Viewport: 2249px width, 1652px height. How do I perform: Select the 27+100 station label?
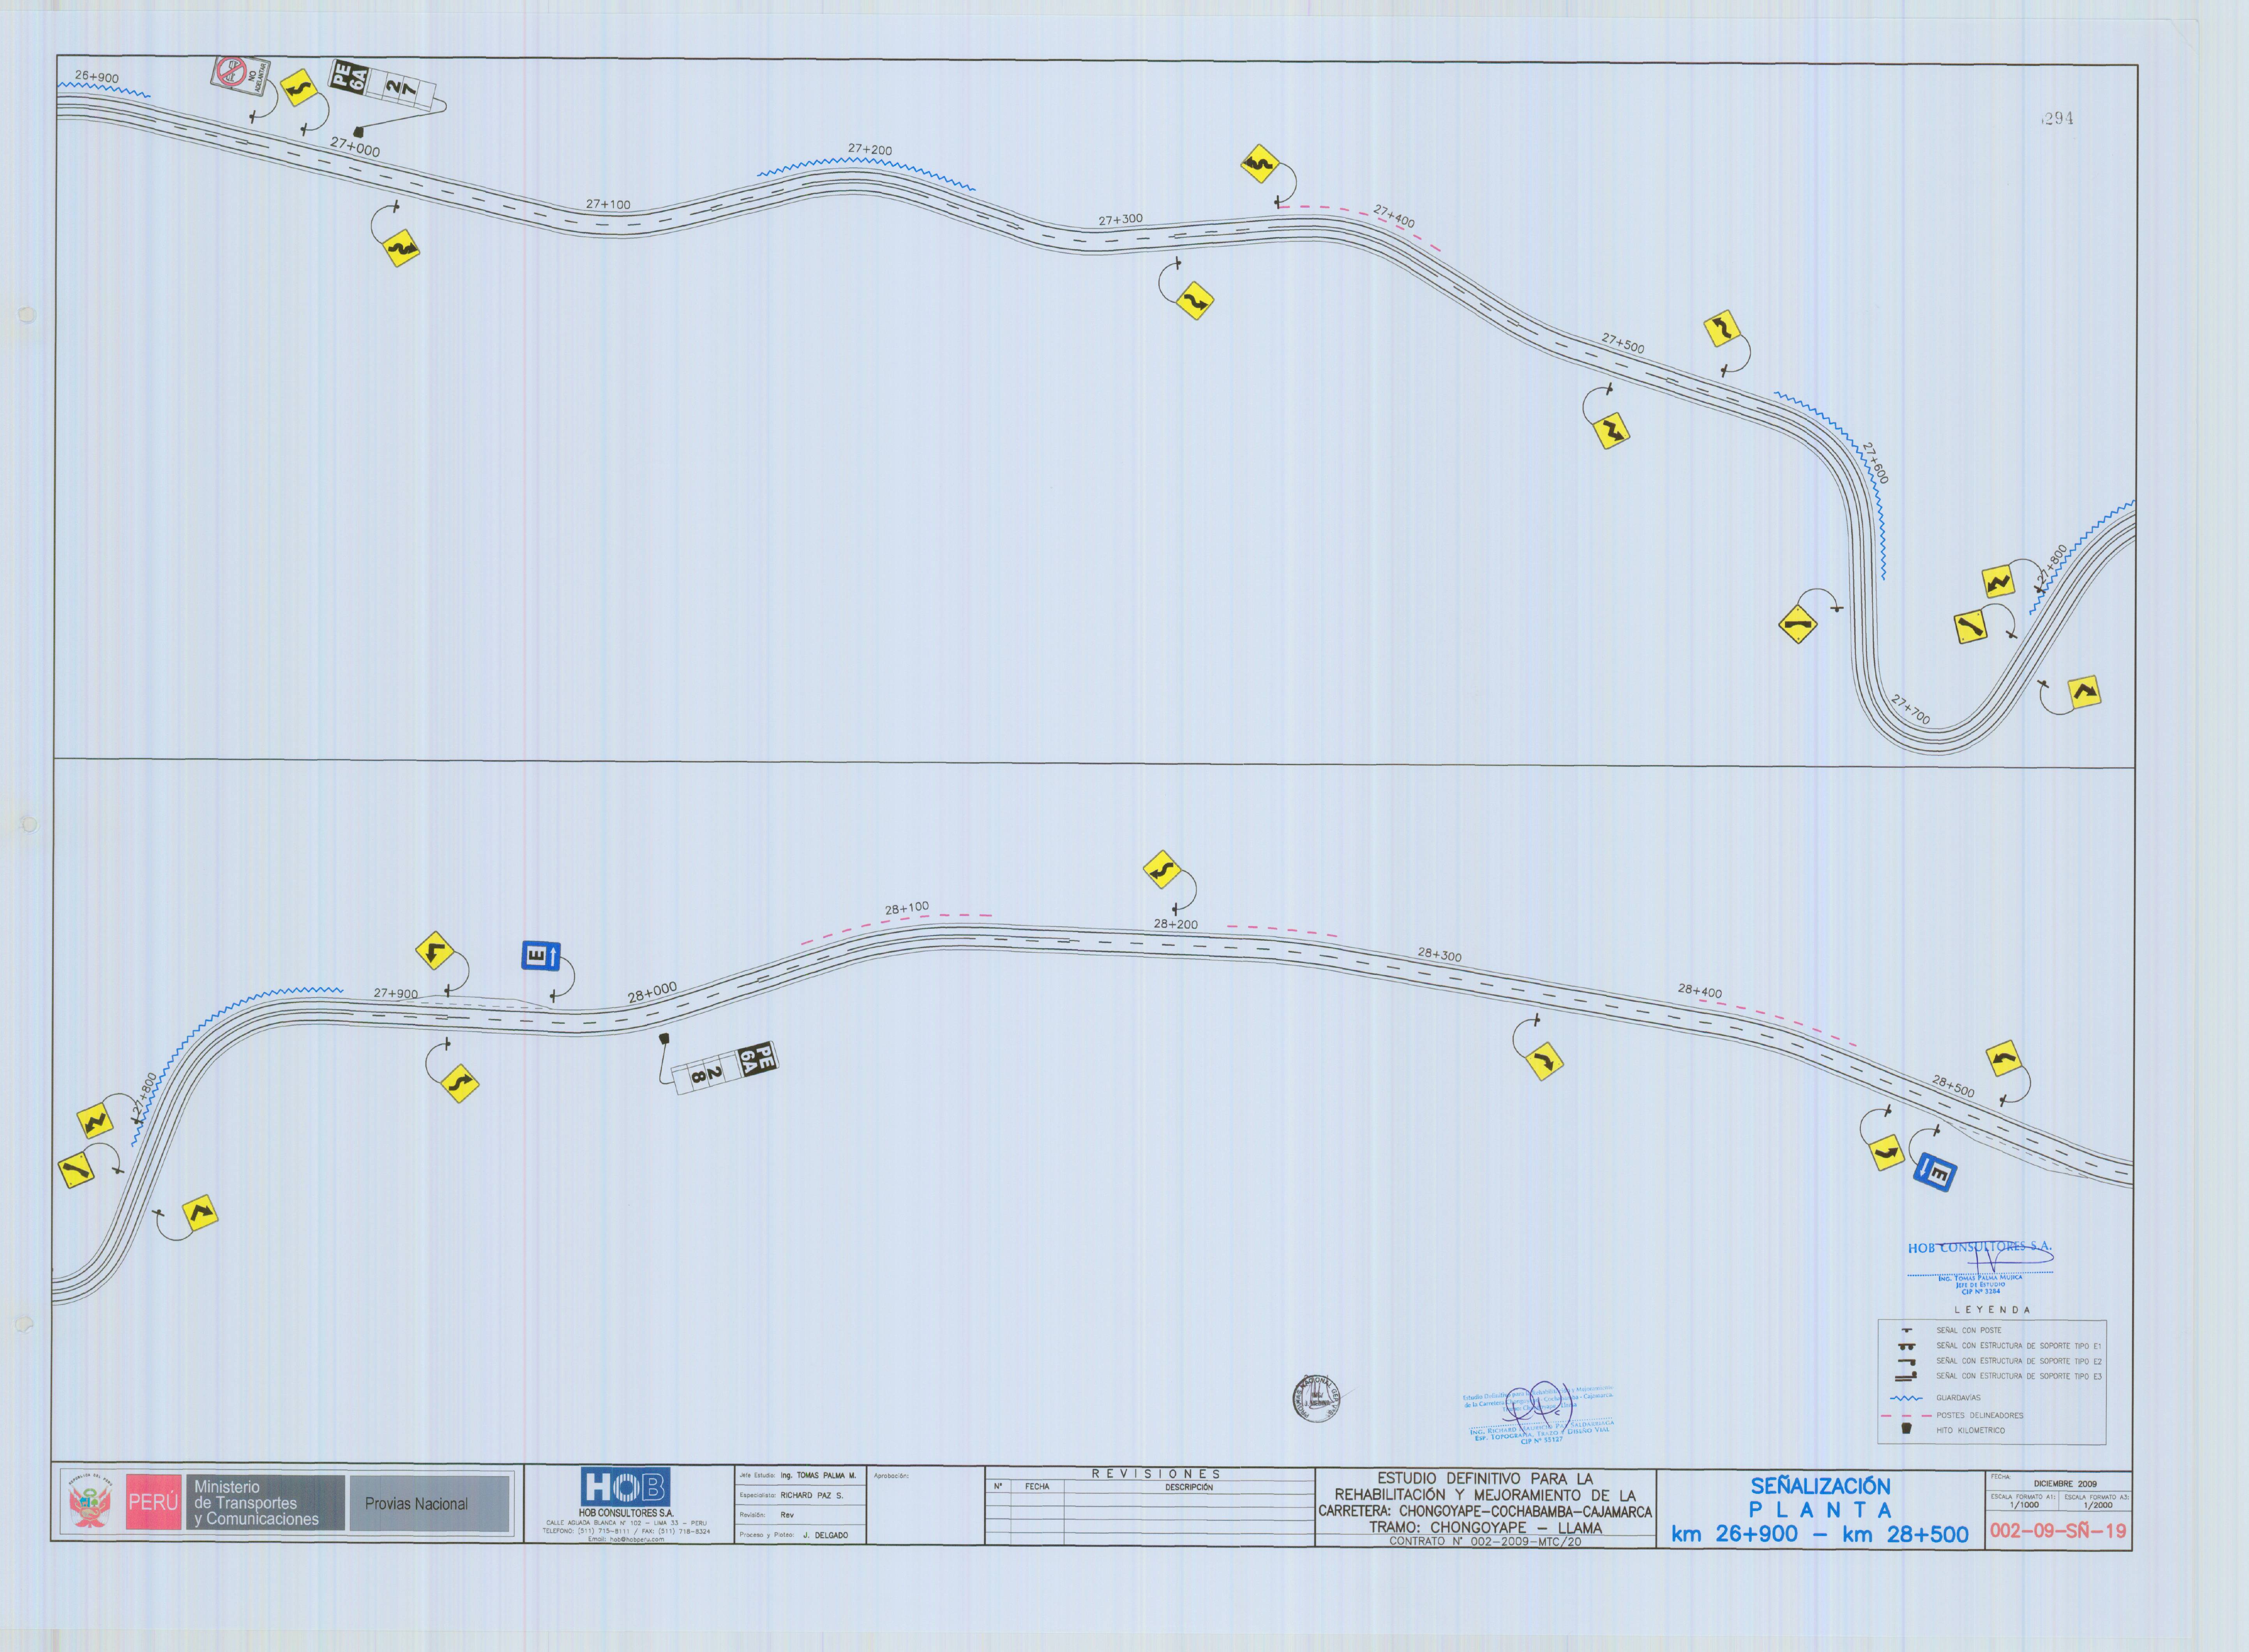[x=608, y=204]
